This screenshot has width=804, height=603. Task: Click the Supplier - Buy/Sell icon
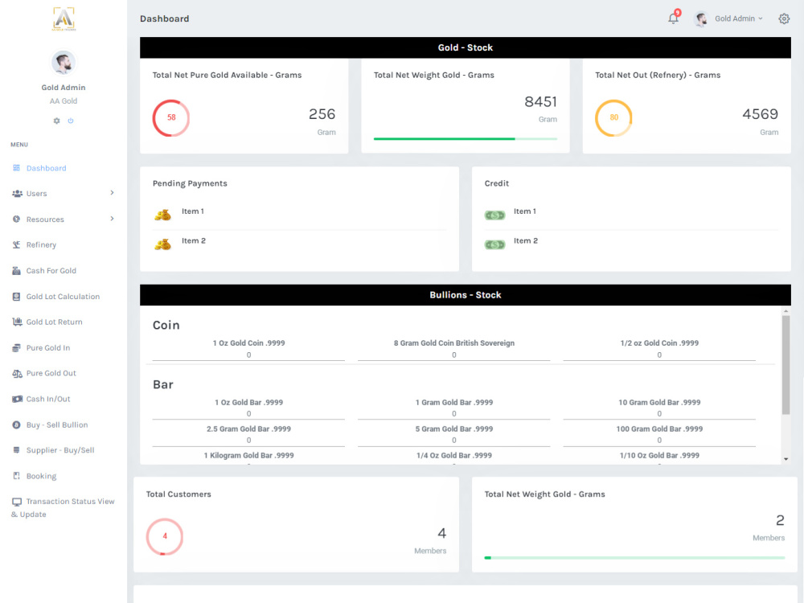tap(16, 450)
